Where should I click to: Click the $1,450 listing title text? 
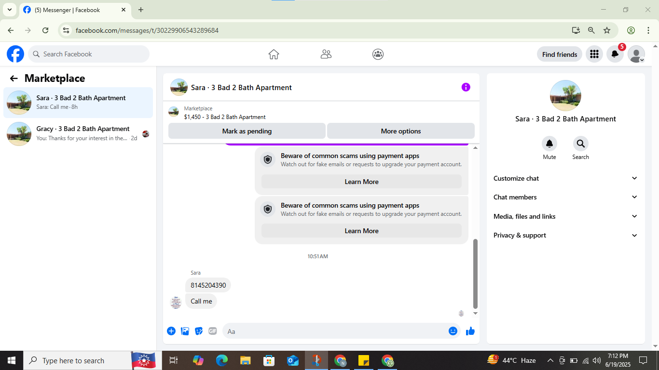click(225, 117)
